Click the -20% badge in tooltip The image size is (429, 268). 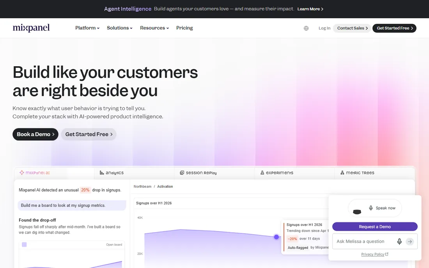tap(292, 239)
